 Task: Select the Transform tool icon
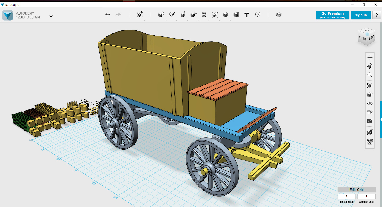point(140,15)
